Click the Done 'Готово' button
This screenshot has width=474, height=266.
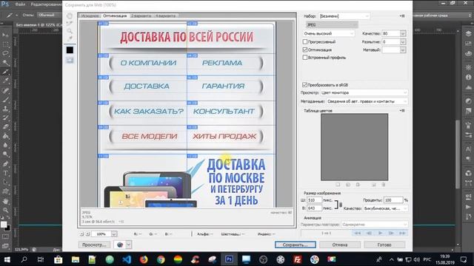(384, 245)
